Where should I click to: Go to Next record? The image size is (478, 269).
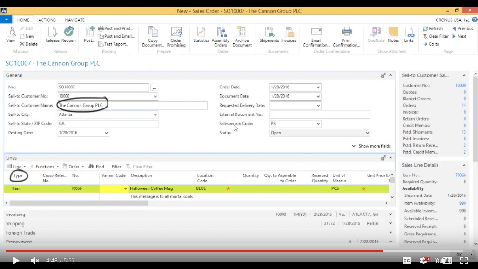point(459,36)
